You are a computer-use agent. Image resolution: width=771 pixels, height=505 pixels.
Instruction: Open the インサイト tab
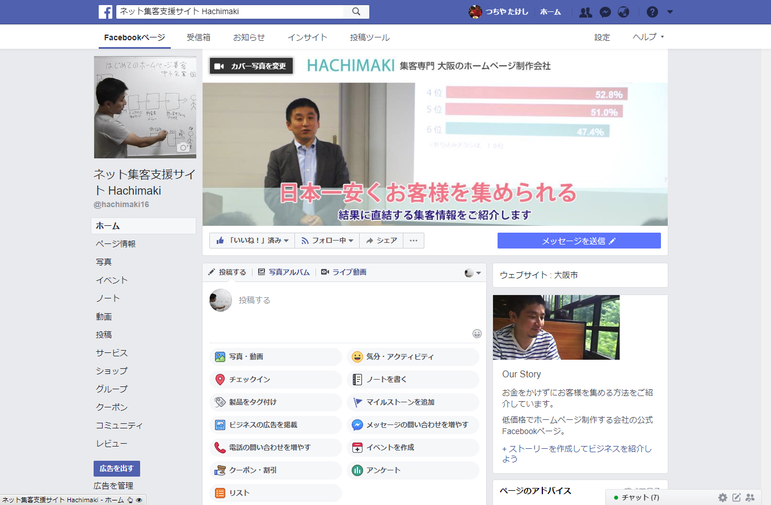point(307,37)
